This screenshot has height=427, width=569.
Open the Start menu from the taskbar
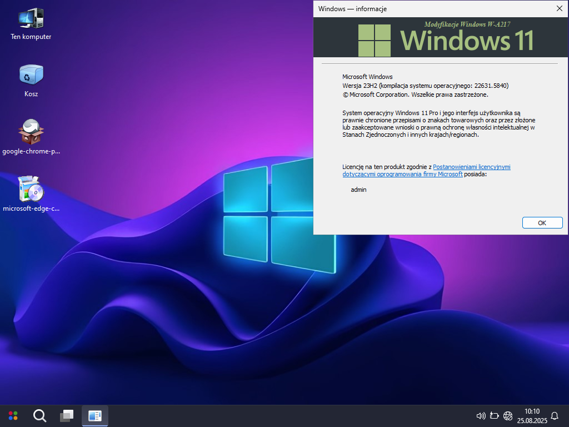click(x=13, y=415)
